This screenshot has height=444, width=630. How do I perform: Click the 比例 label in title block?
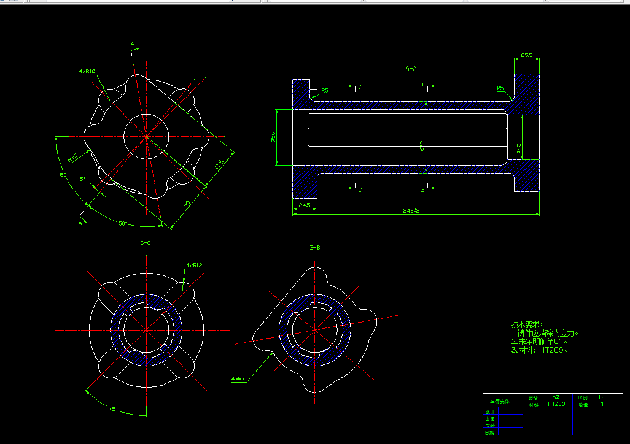[583, 397]
